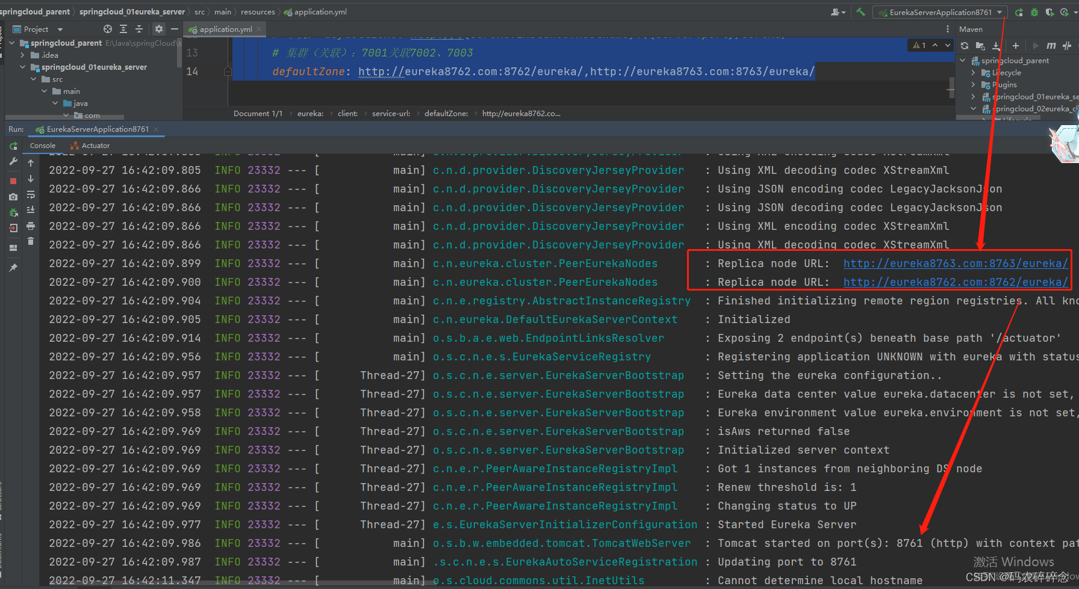Rerun EureakServerApplication8761 from top toolbar
This screenshot has width=1079, height=589.
(1019, 12)
